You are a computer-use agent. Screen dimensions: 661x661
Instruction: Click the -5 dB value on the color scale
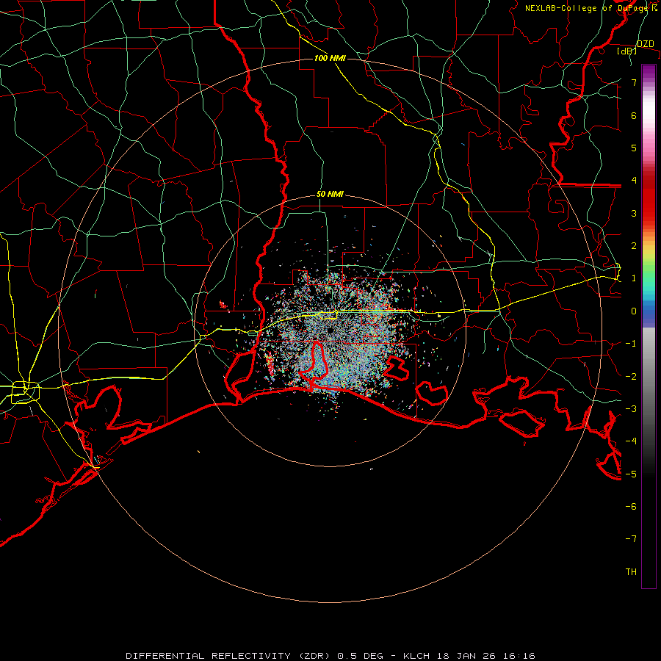pyautogui.click(x=631, y=474)
